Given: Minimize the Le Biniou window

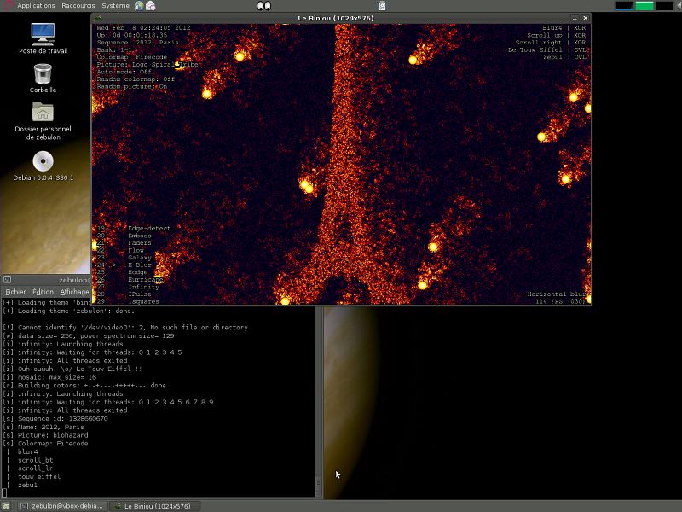Looking at the screenshot, I should click(575, 18).
